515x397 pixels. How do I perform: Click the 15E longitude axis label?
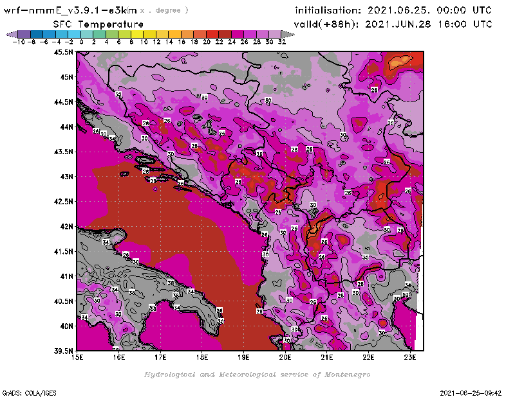(x=77, y=357)
